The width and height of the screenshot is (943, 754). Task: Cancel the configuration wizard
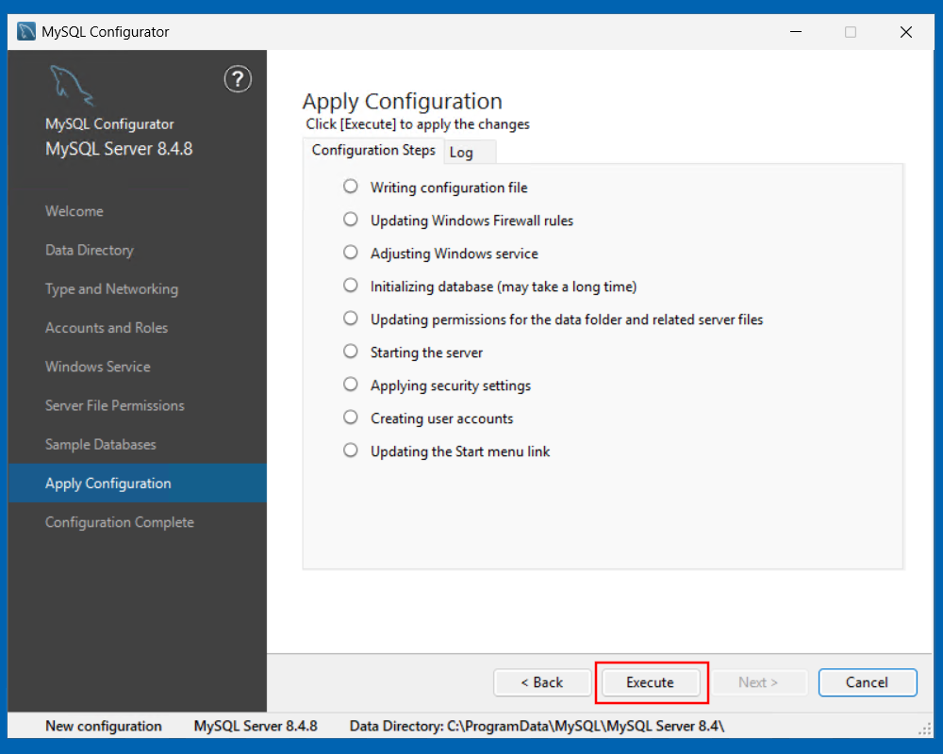click(868, 682)
